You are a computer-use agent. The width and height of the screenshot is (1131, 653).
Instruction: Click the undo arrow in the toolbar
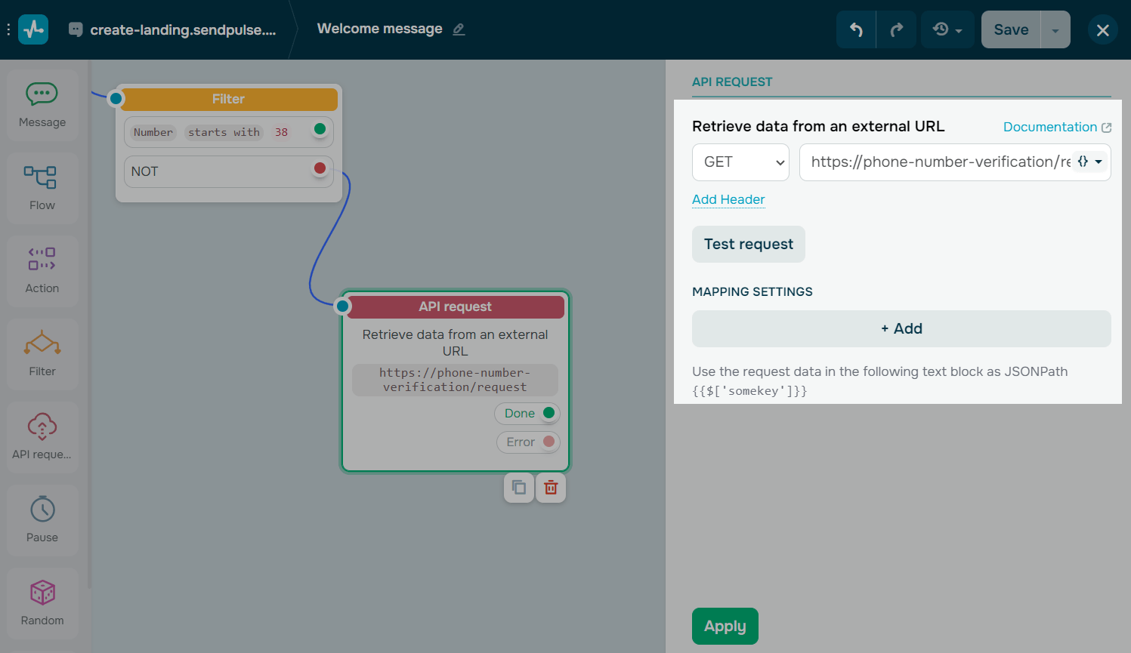(855, 29)
